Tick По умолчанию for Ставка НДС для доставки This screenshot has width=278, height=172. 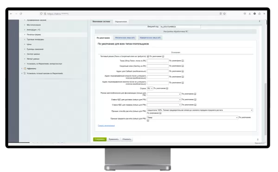point(195,100)
